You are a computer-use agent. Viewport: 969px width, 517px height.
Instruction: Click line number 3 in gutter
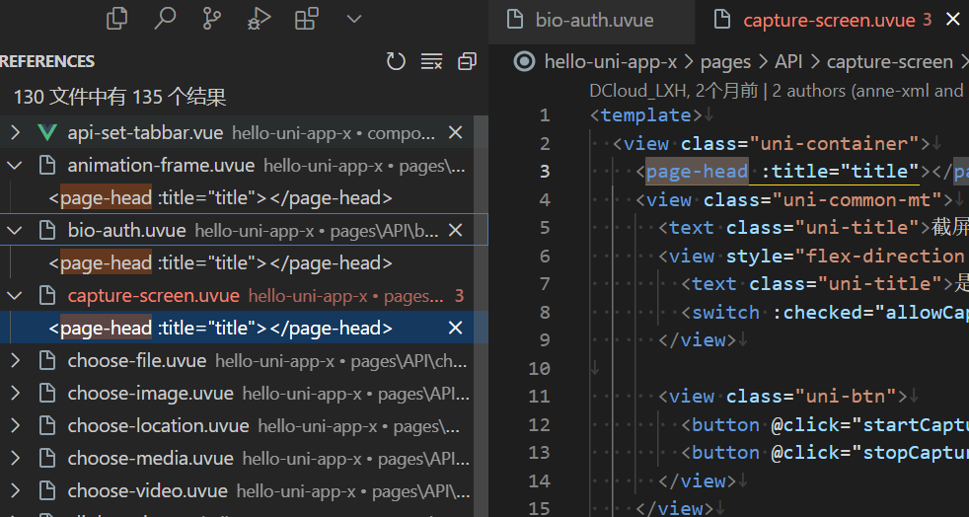tap(545, 171)
